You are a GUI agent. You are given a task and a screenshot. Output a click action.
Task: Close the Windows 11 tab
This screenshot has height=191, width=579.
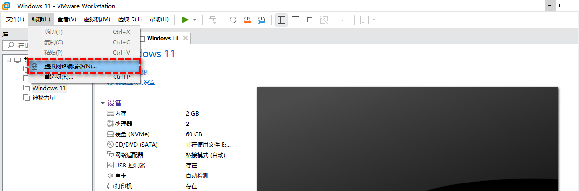click(185, 38)
